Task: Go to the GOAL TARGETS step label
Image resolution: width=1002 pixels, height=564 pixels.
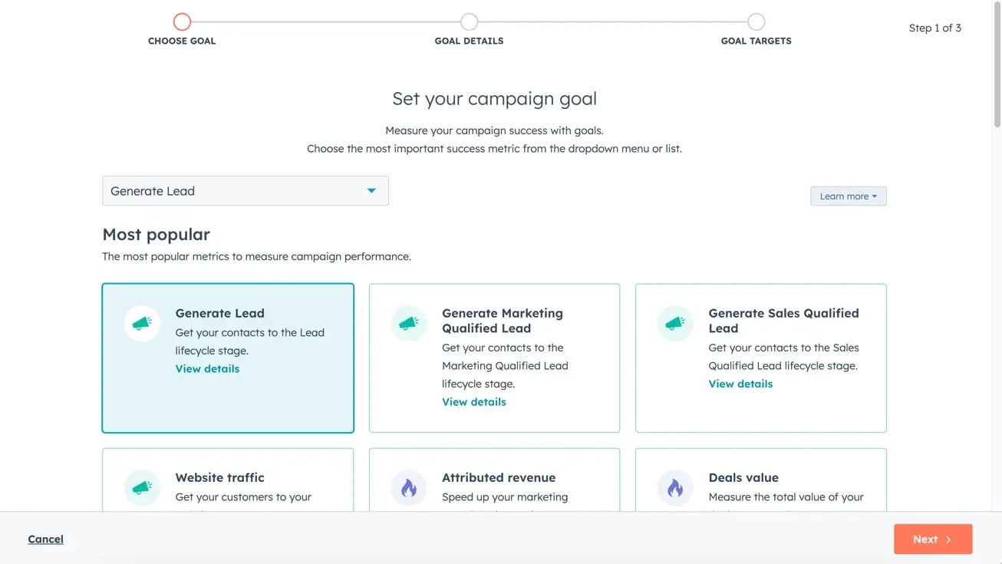Action: coord(756,41)
